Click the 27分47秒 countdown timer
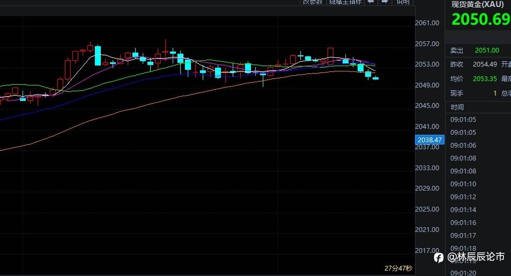 pos(398,268)
